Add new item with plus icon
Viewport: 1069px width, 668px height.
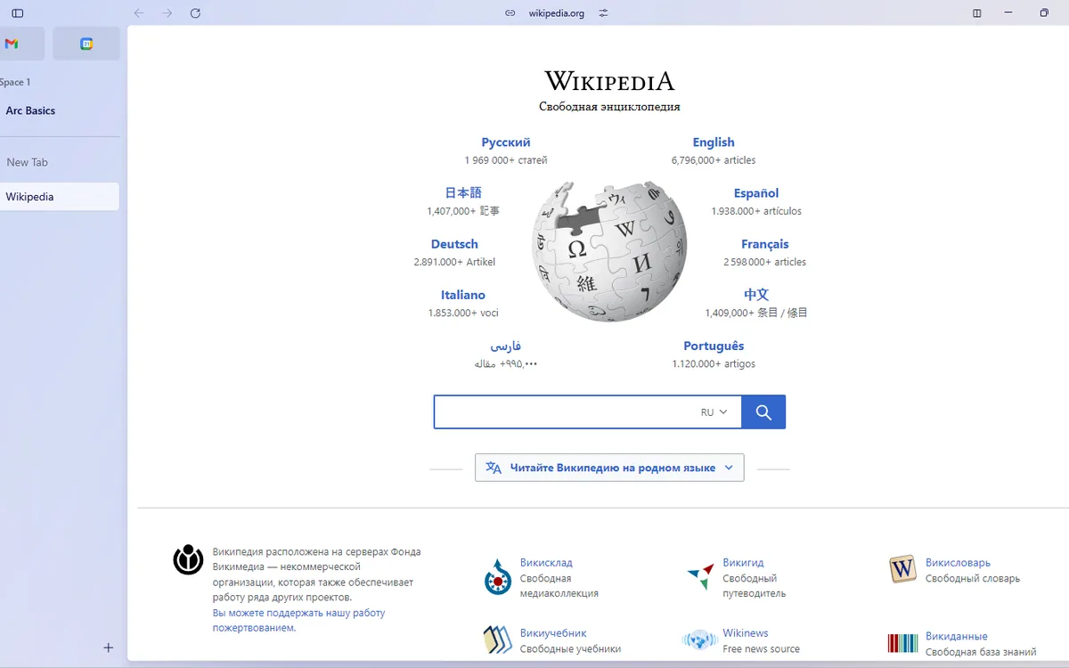coord(109,648)
